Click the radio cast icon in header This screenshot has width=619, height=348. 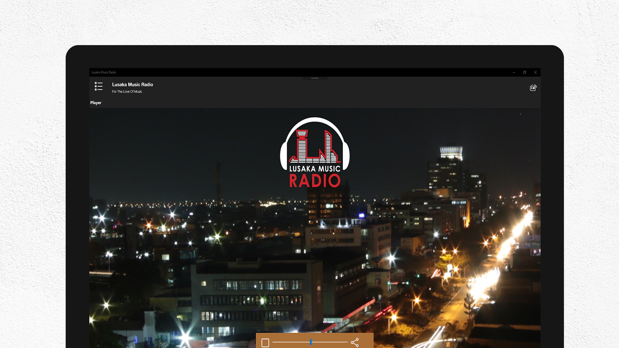533,88
